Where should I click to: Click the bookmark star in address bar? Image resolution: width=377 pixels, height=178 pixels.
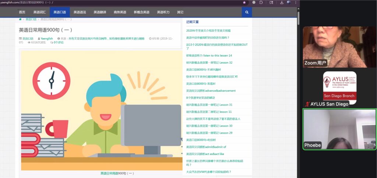click(244, 2)
